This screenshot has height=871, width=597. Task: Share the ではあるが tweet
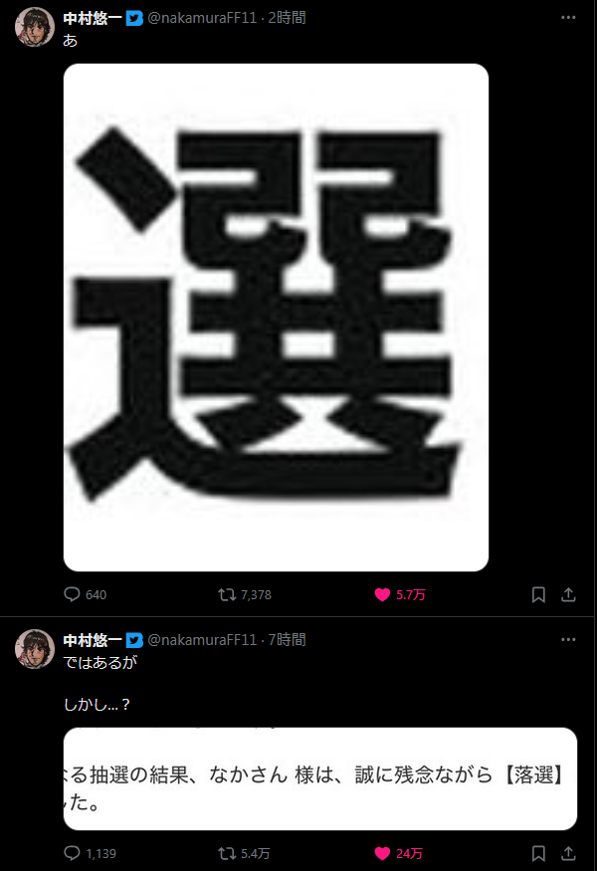568,853
